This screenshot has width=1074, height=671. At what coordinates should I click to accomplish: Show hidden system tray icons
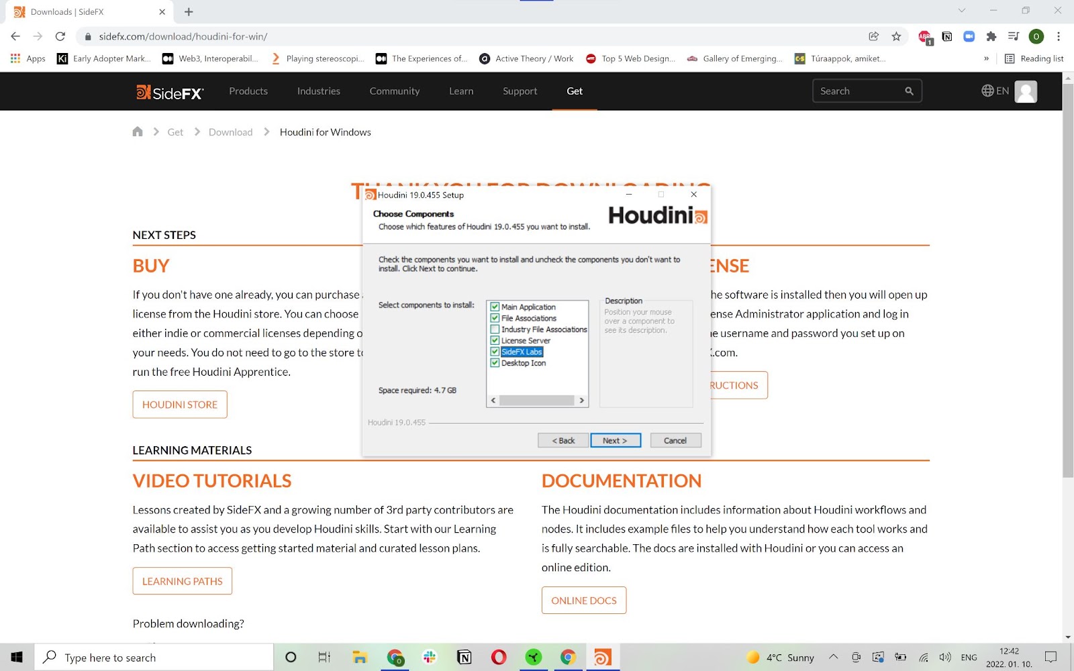(833, 657)
